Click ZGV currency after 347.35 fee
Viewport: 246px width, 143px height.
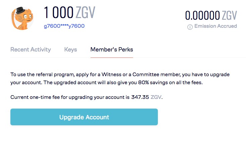(x=156, y=97)
